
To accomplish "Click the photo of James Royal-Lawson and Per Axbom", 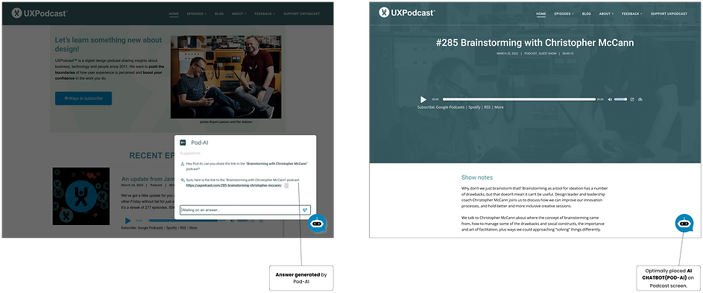I will click(226, 77).
